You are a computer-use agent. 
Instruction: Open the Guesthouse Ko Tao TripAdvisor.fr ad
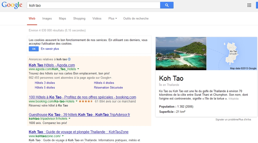point(79,114)
